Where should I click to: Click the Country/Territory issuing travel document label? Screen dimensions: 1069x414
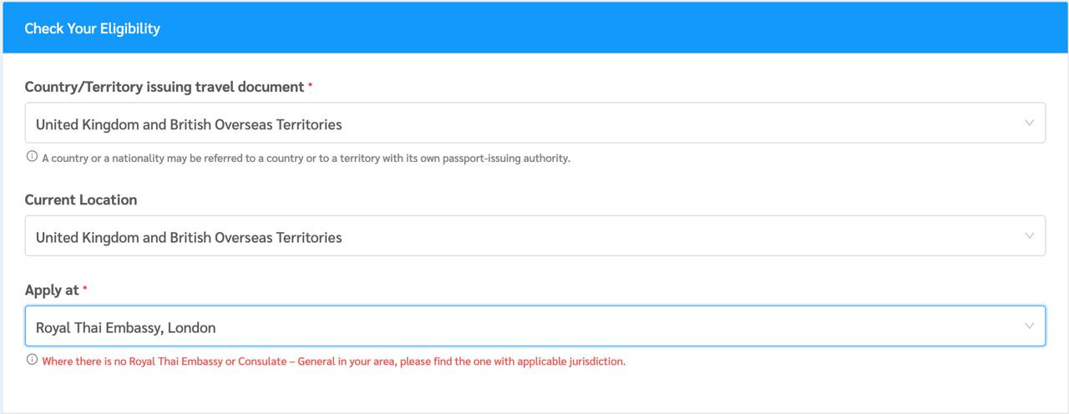pyautogui.click(x=165, y=87)
